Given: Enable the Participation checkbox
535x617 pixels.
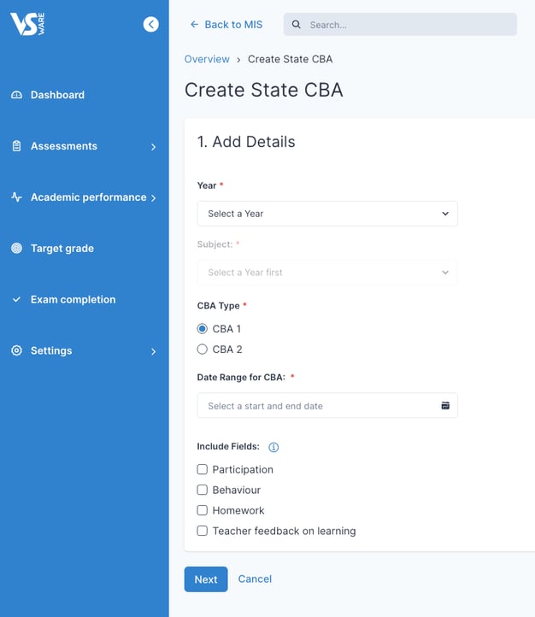Looking at the screenshot, I should (x=203, y=469).
